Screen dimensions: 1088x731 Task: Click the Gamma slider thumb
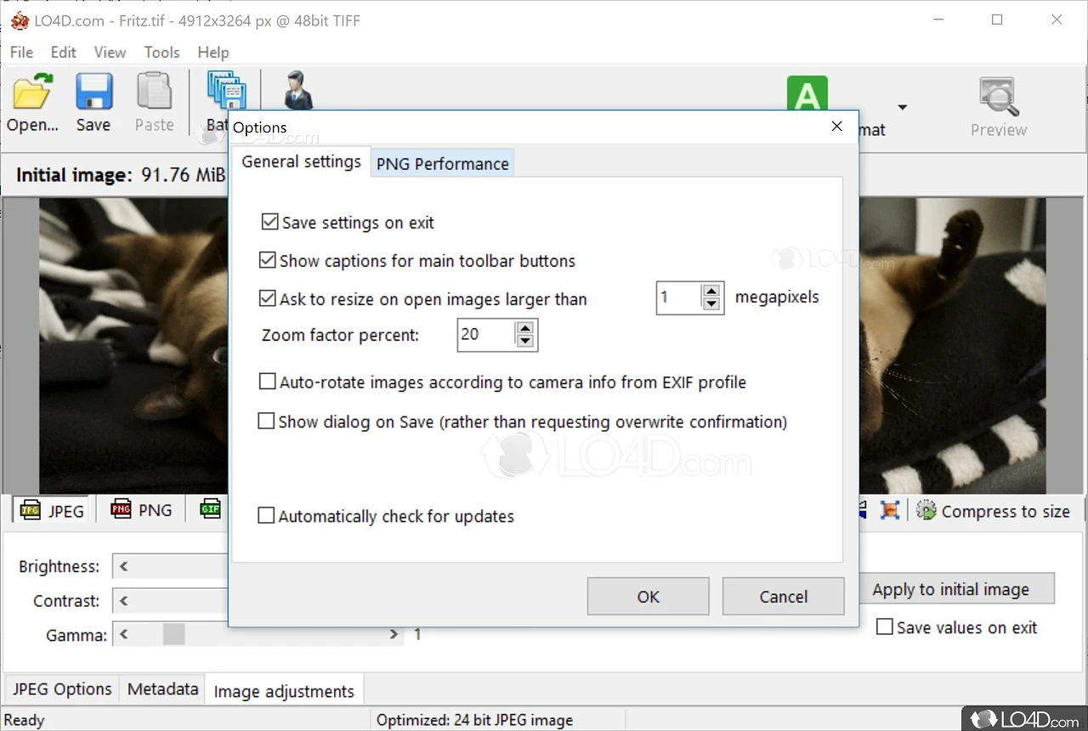pos(173,634)
